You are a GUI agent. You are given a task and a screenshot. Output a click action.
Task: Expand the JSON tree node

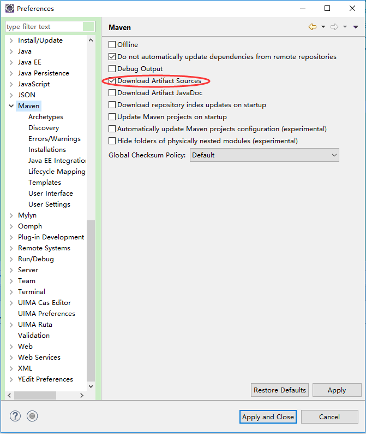pyautogui.click(x=11, y=95)
